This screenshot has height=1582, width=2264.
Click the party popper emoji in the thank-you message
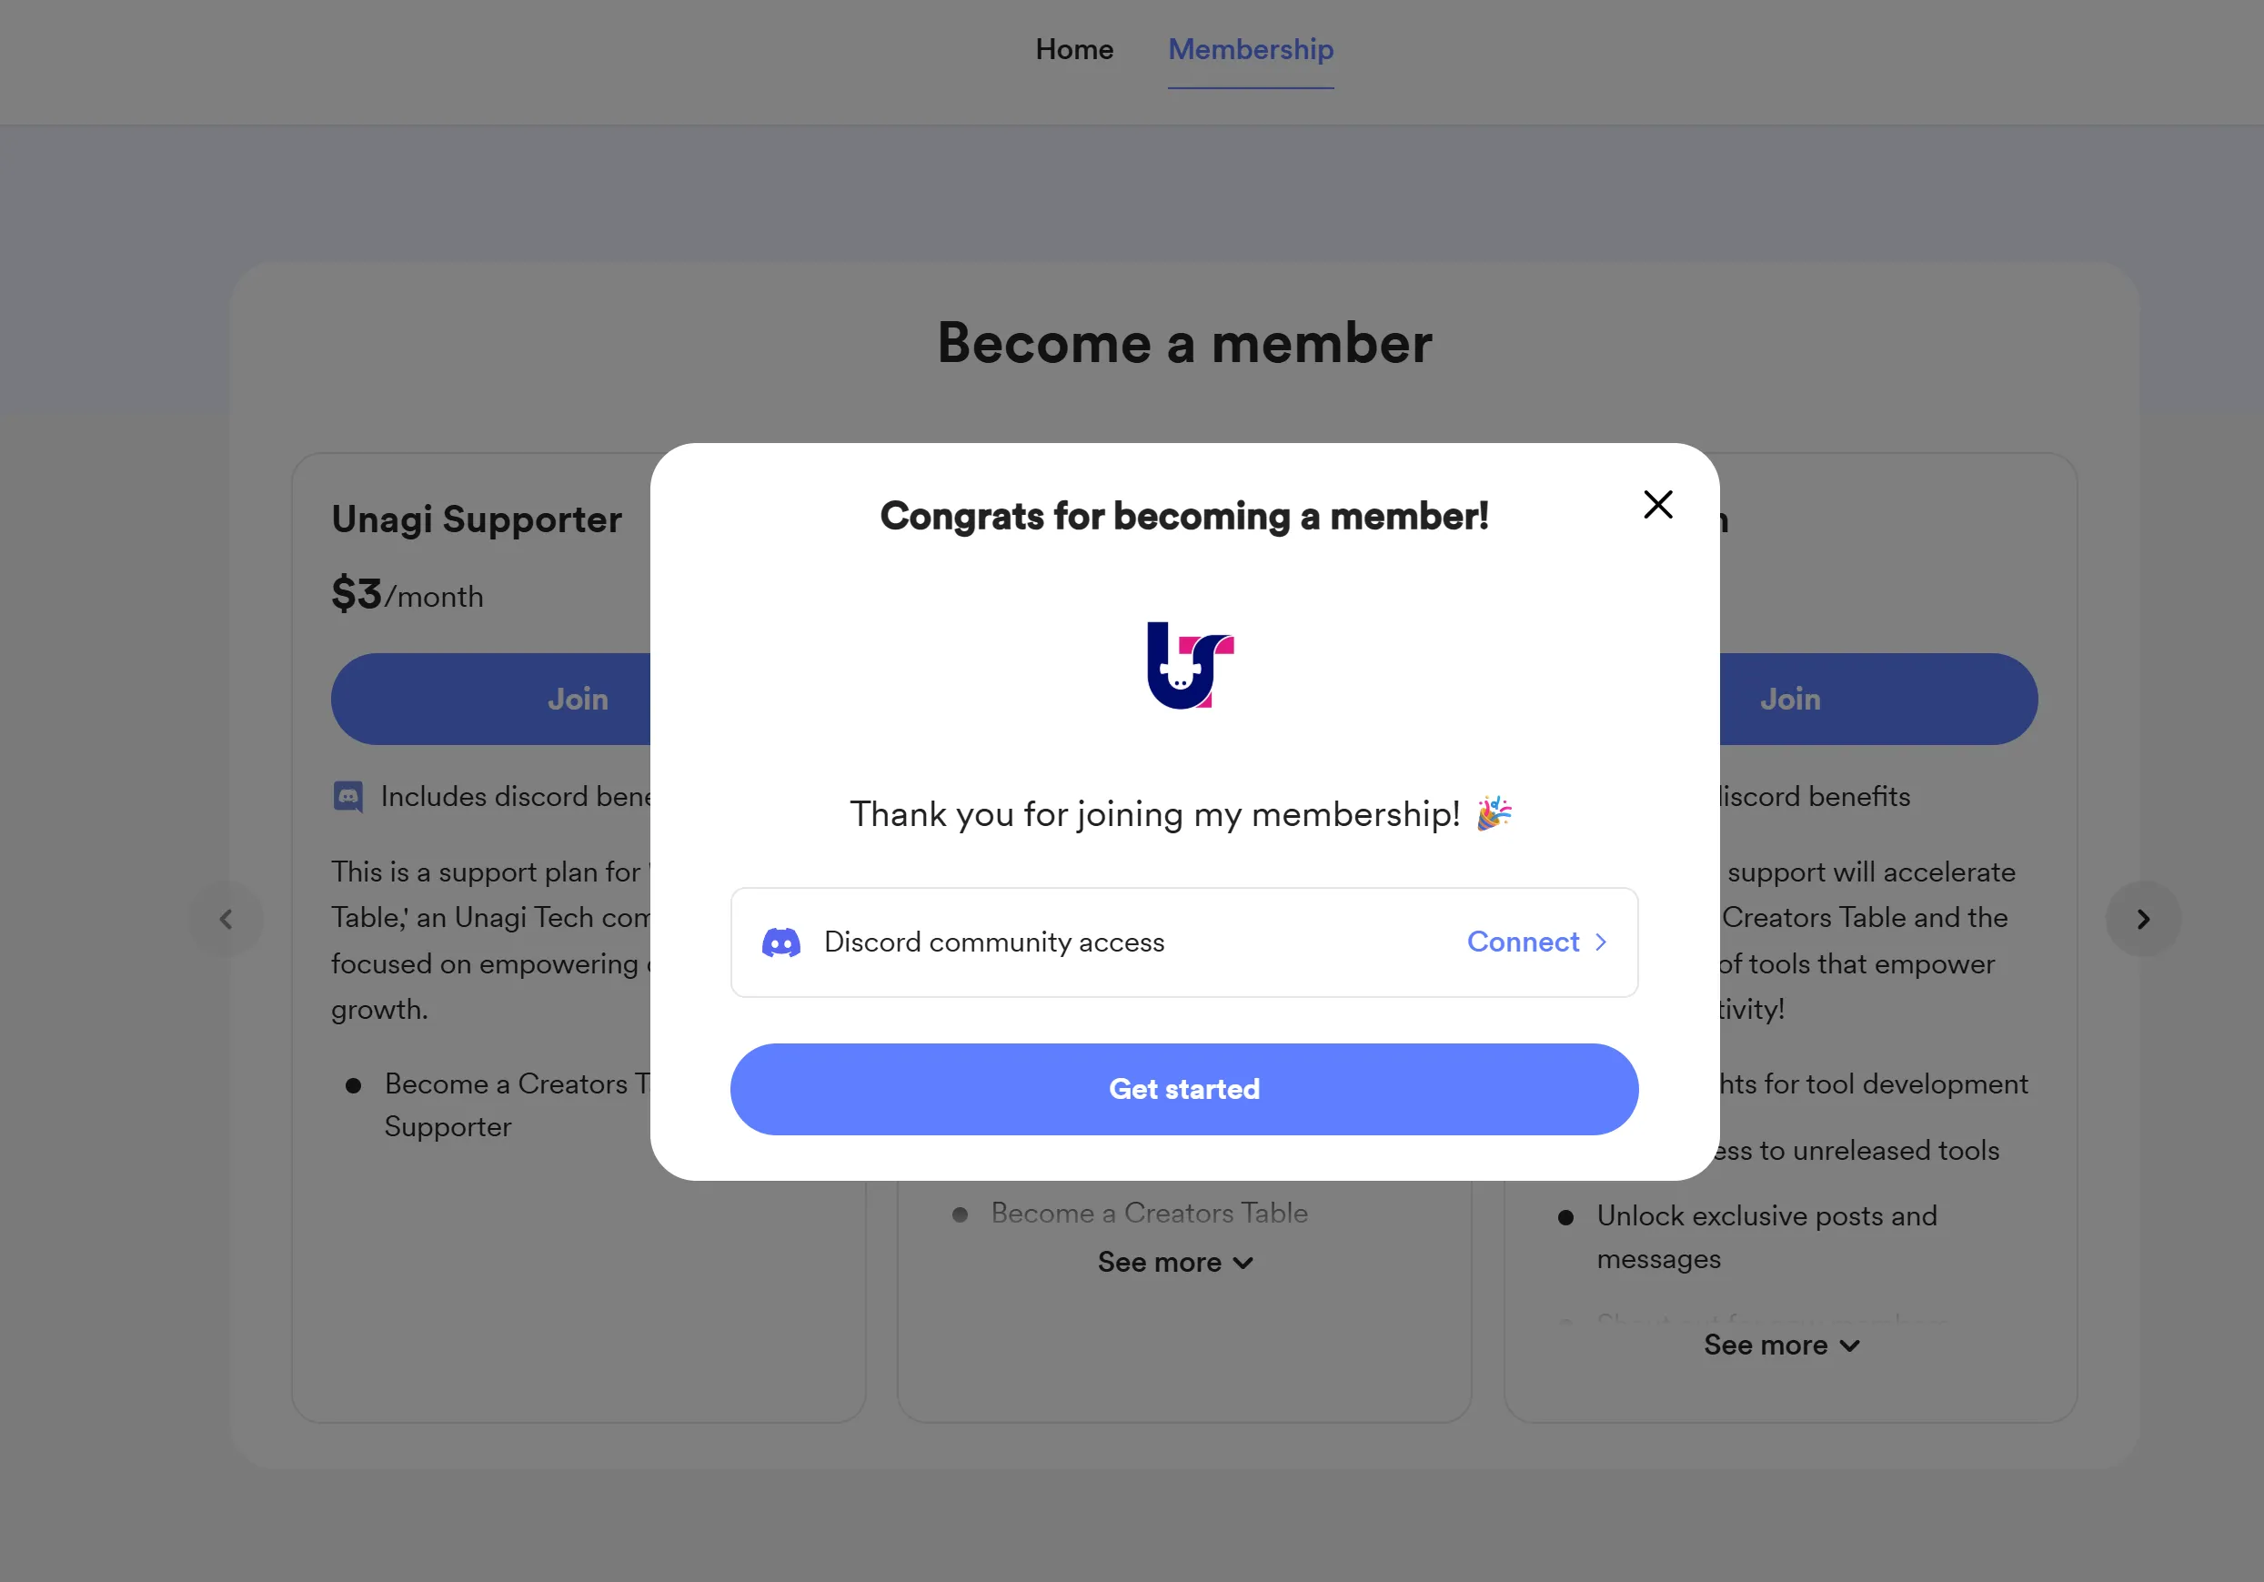[1494, 813]
